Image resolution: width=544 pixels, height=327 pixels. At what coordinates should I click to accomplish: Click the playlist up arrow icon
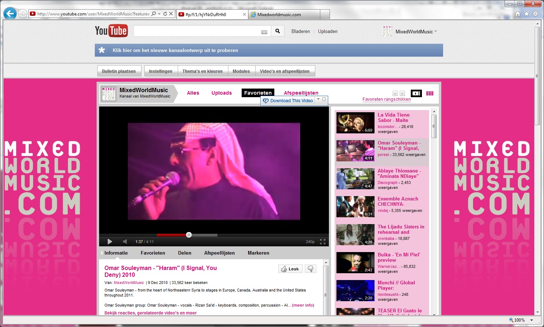pos(395,93)
